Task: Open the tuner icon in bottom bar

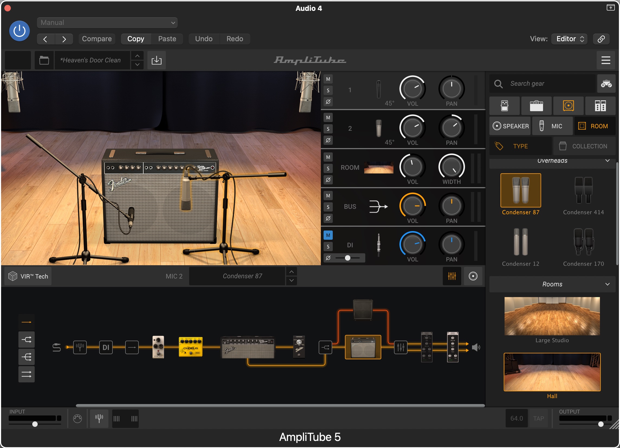Action: [99, 418]
